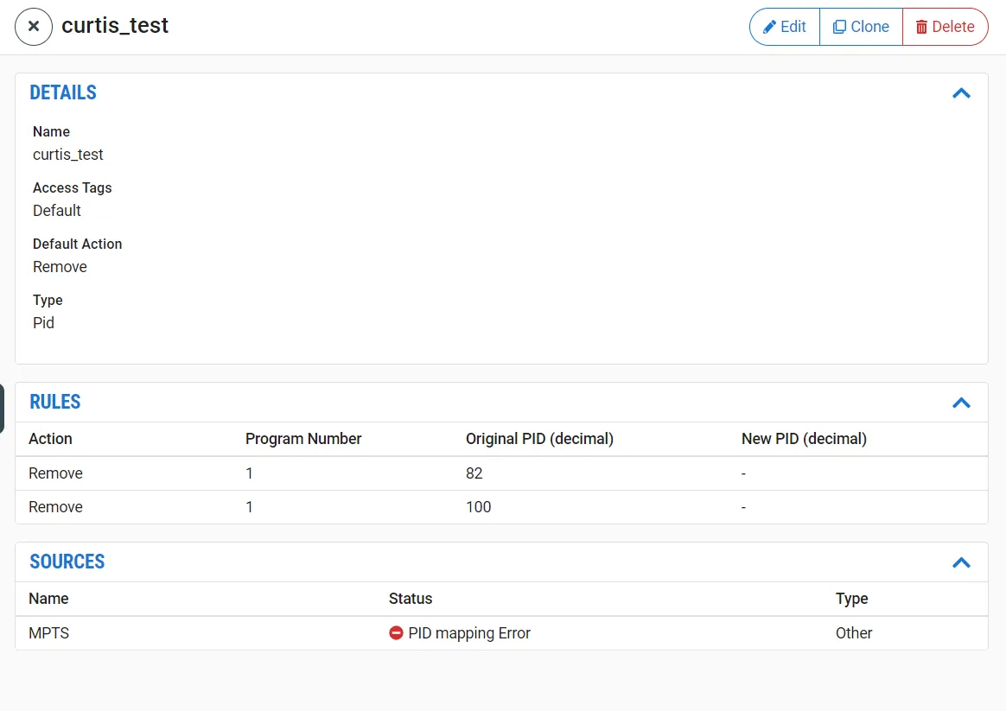
Task: Click the Action column header in Rules
Action: tap(51, 439)
